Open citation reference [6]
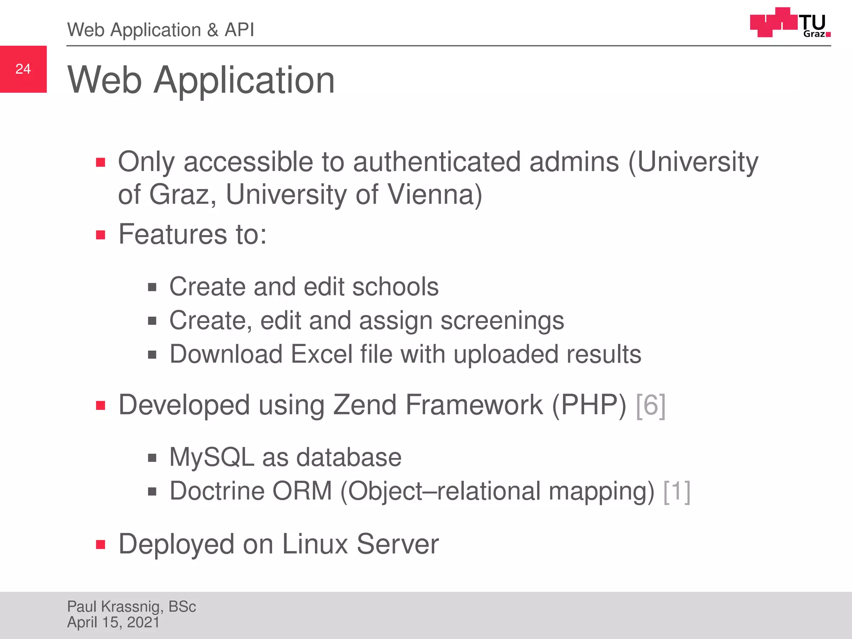This screenshot has height=639, width=852. [x=651, y=405]
